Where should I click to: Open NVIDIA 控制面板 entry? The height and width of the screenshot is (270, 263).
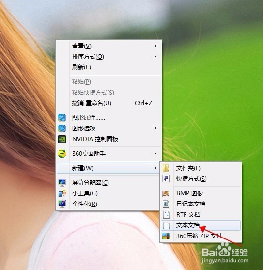tap(108, 139)
